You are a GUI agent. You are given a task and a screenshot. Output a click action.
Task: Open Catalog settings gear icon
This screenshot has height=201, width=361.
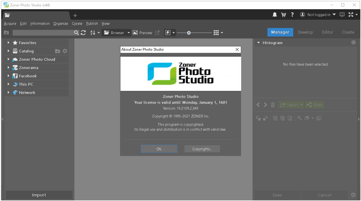65,51
